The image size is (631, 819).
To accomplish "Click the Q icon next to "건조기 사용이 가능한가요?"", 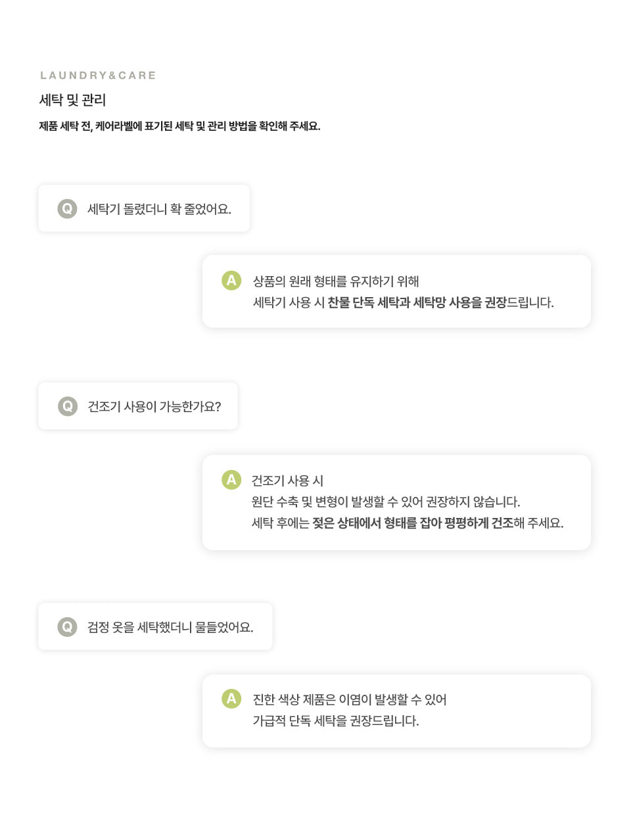I will (67, 406).
